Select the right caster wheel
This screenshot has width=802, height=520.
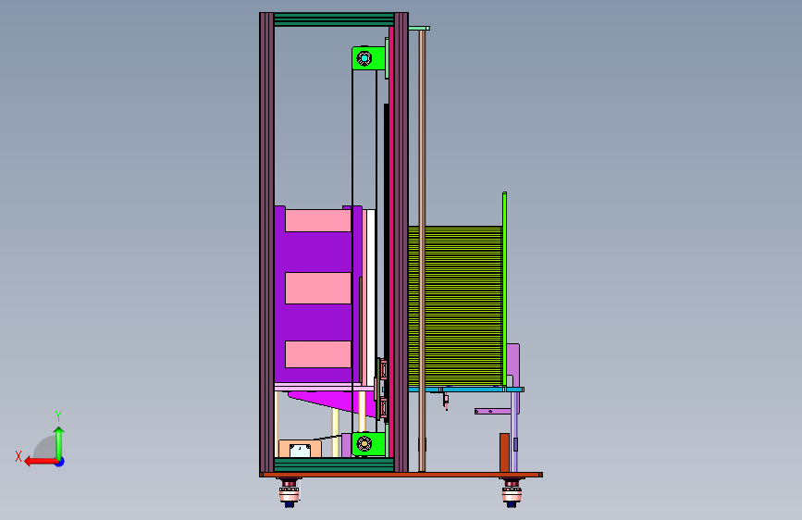point(512,492)
